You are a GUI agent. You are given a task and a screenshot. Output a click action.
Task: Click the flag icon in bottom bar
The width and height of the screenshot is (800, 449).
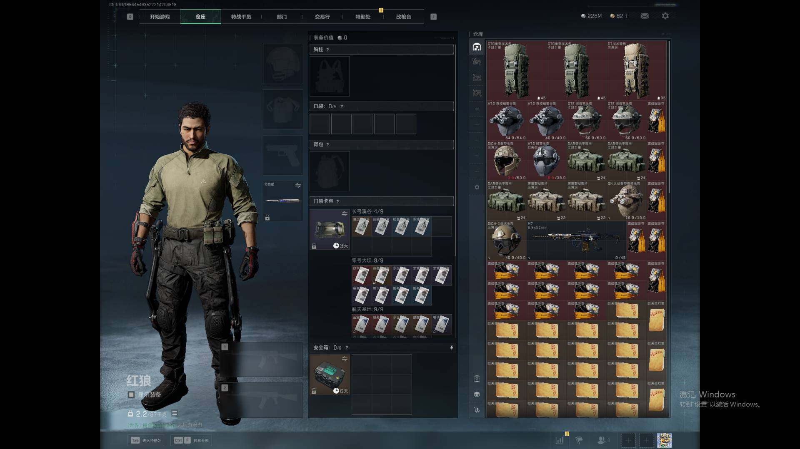[x=579, y=440]
